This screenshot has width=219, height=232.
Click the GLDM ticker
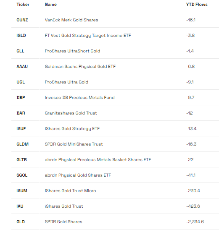(23, 144)
